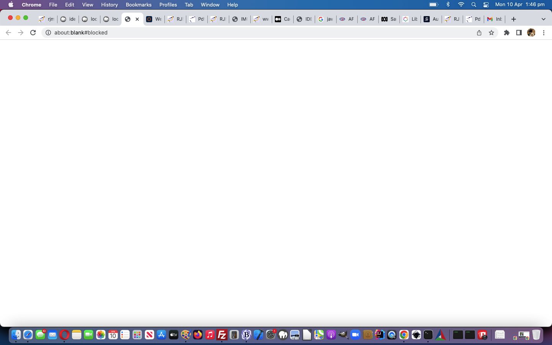552x345 pixels.
Task: Open the Chrome profile avatar
Action: click(x=531, y=33)
